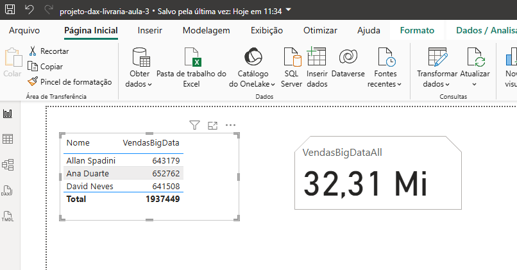Switch to Report view in sidebar
Viewport: 517px width, 270px height.
pyautogui.click(x=8, y=114)
